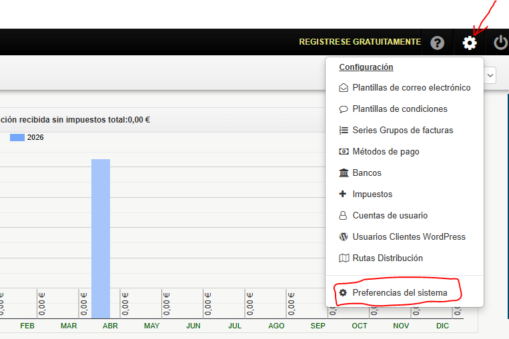The height and width of the screenshot is (339, 509).
Task: Click the ABR blue bar in chart
Action: tap(101, 238)
